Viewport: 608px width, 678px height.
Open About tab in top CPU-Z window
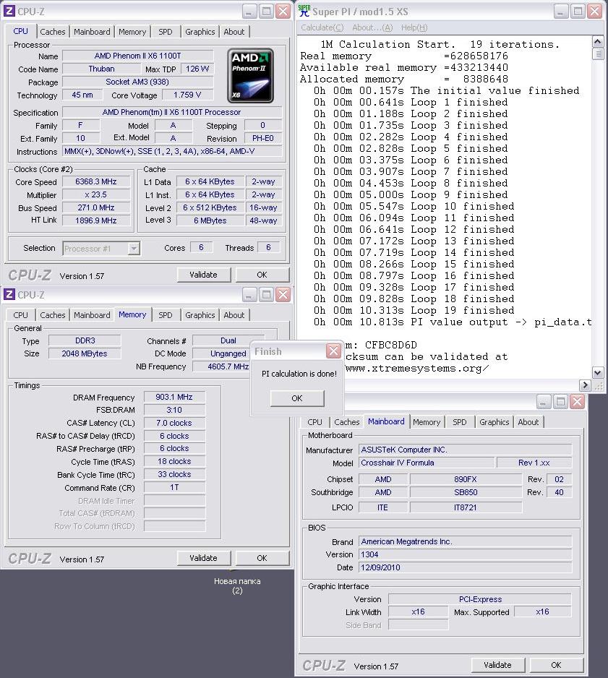click(234, 32)
